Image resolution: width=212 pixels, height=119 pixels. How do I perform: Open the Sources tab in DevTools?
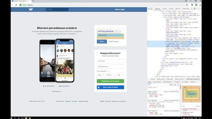coord(171,9)
